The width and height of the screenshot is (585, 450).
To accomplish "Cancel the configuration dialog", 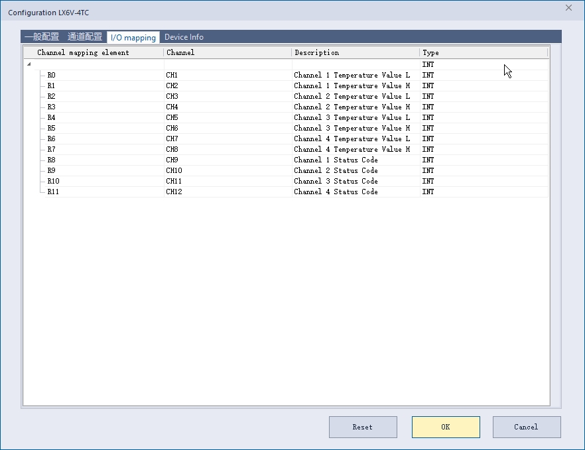I will click(x=527, y=427).
